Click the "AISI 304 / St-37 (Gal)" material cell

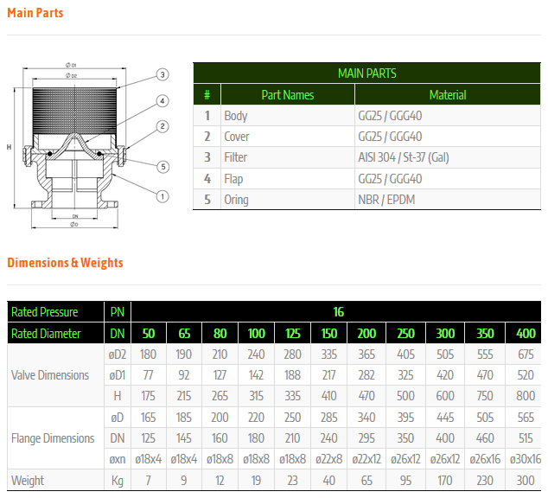click(403, 157)
